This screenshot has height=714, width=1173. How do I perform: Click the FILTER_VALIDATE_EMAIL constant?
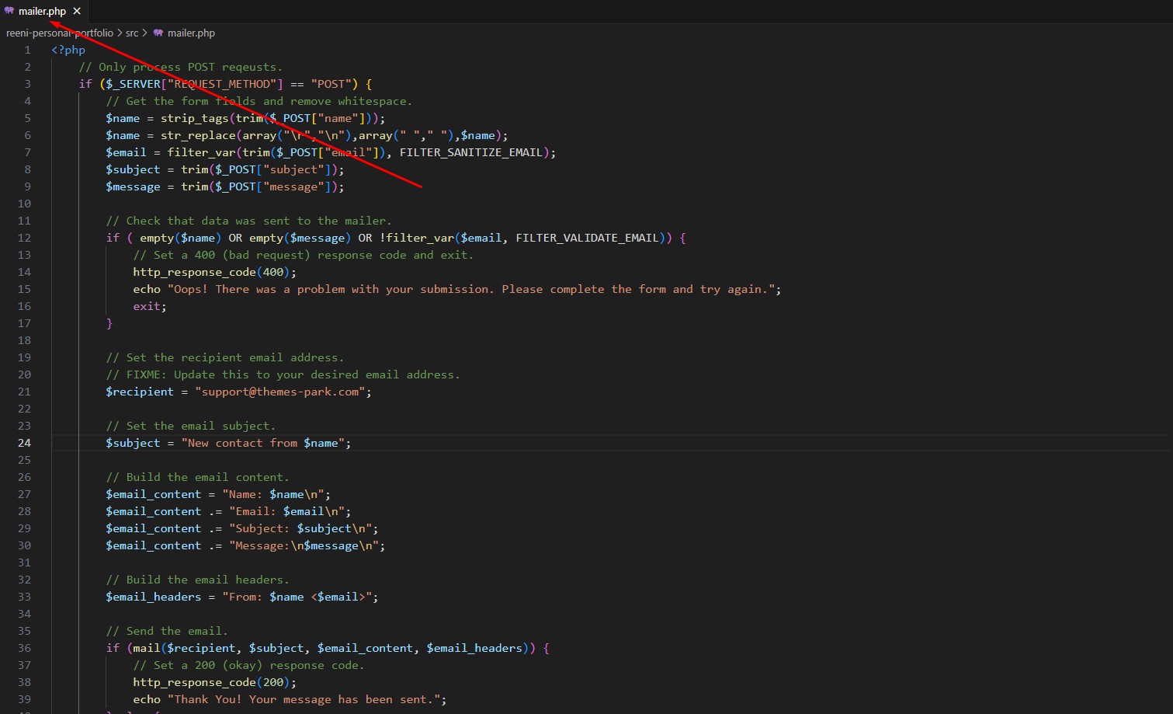(x=587, y=238)
